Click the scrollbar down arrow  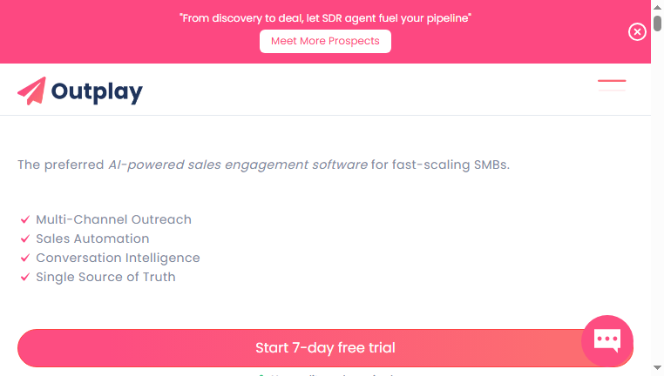657,368
